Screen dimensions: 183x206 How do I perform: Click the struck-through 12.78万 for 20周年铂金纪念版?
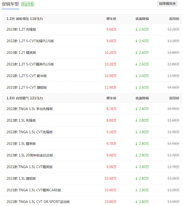pos(173,155)
